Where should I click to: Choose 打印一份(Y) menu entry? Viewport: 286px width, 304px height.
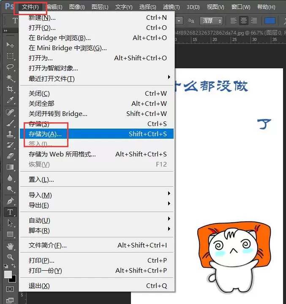pyautogui.click(x=97, y=270)
